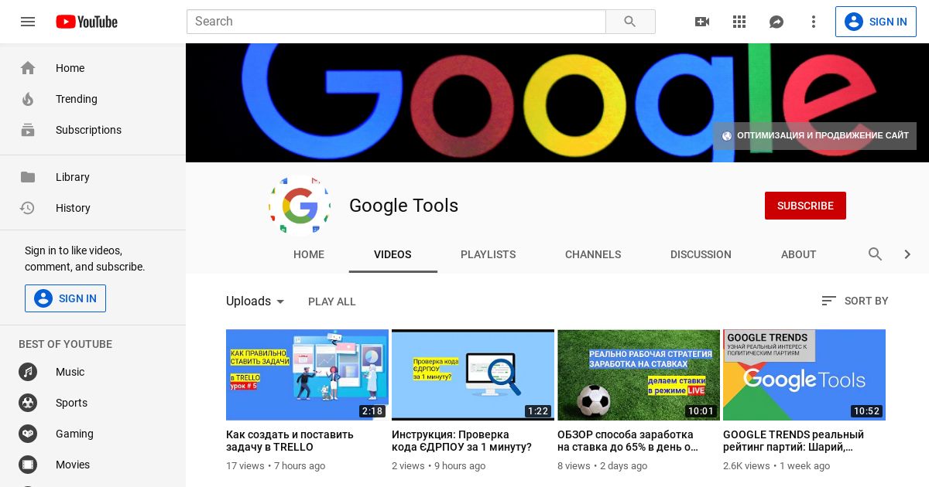Search within channel using magnifier icon
929x487 pixels.
coord(876,254)
